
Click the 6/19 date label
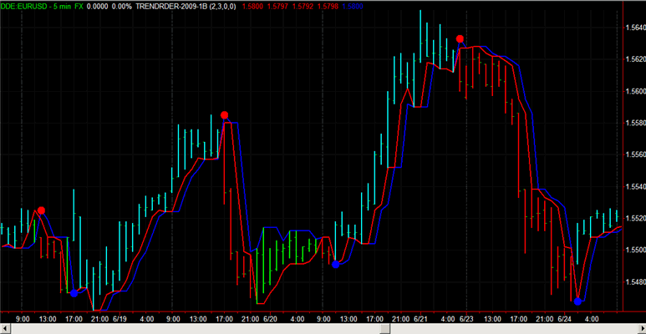(119, 318)
